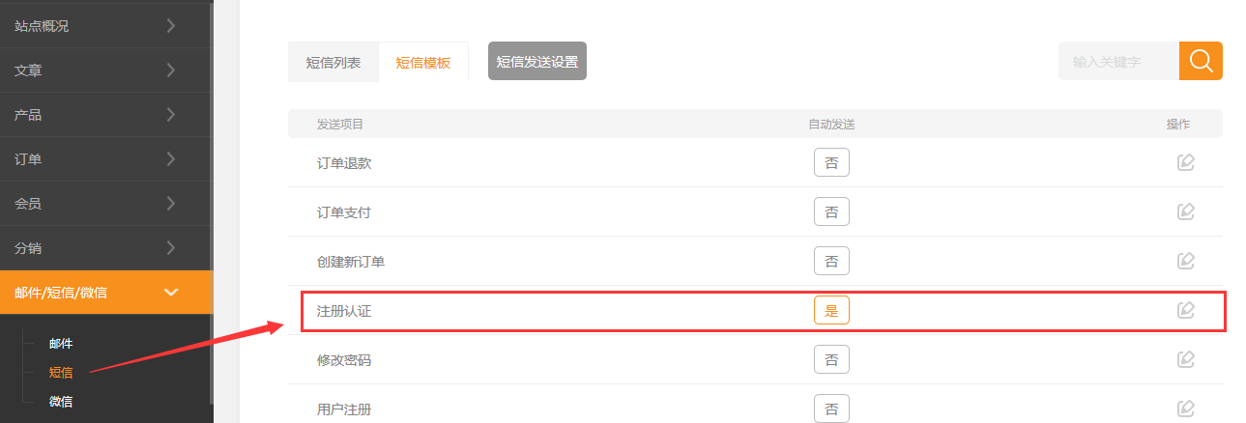The width and height of the screenshot is (1246, 423).
Task: Toggle auto-send for 订单退款
Action: 831,162
